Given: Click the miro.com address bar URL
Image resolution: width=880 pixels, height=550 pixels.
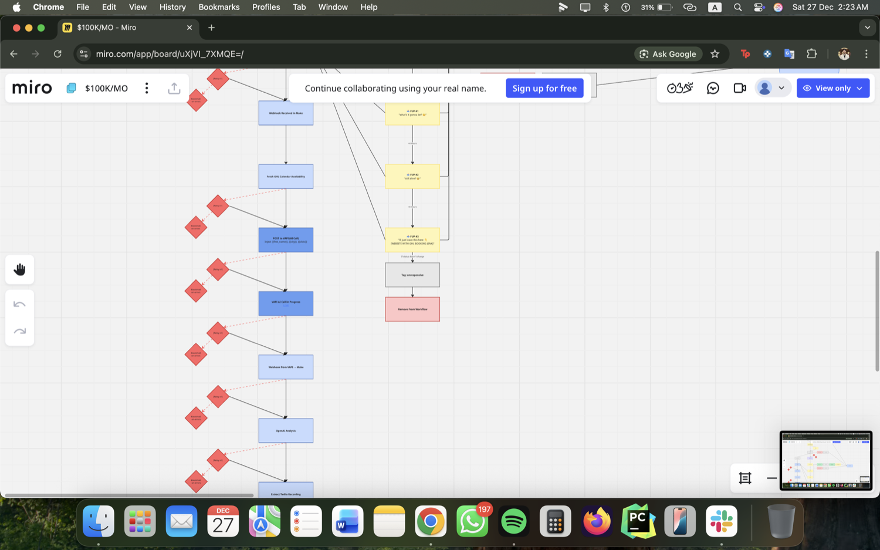Looking at the screenshot, I should point(170,54).
